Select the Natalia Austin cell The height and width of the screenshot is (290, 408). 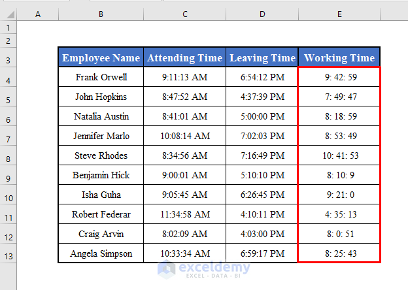coord(101,116)
